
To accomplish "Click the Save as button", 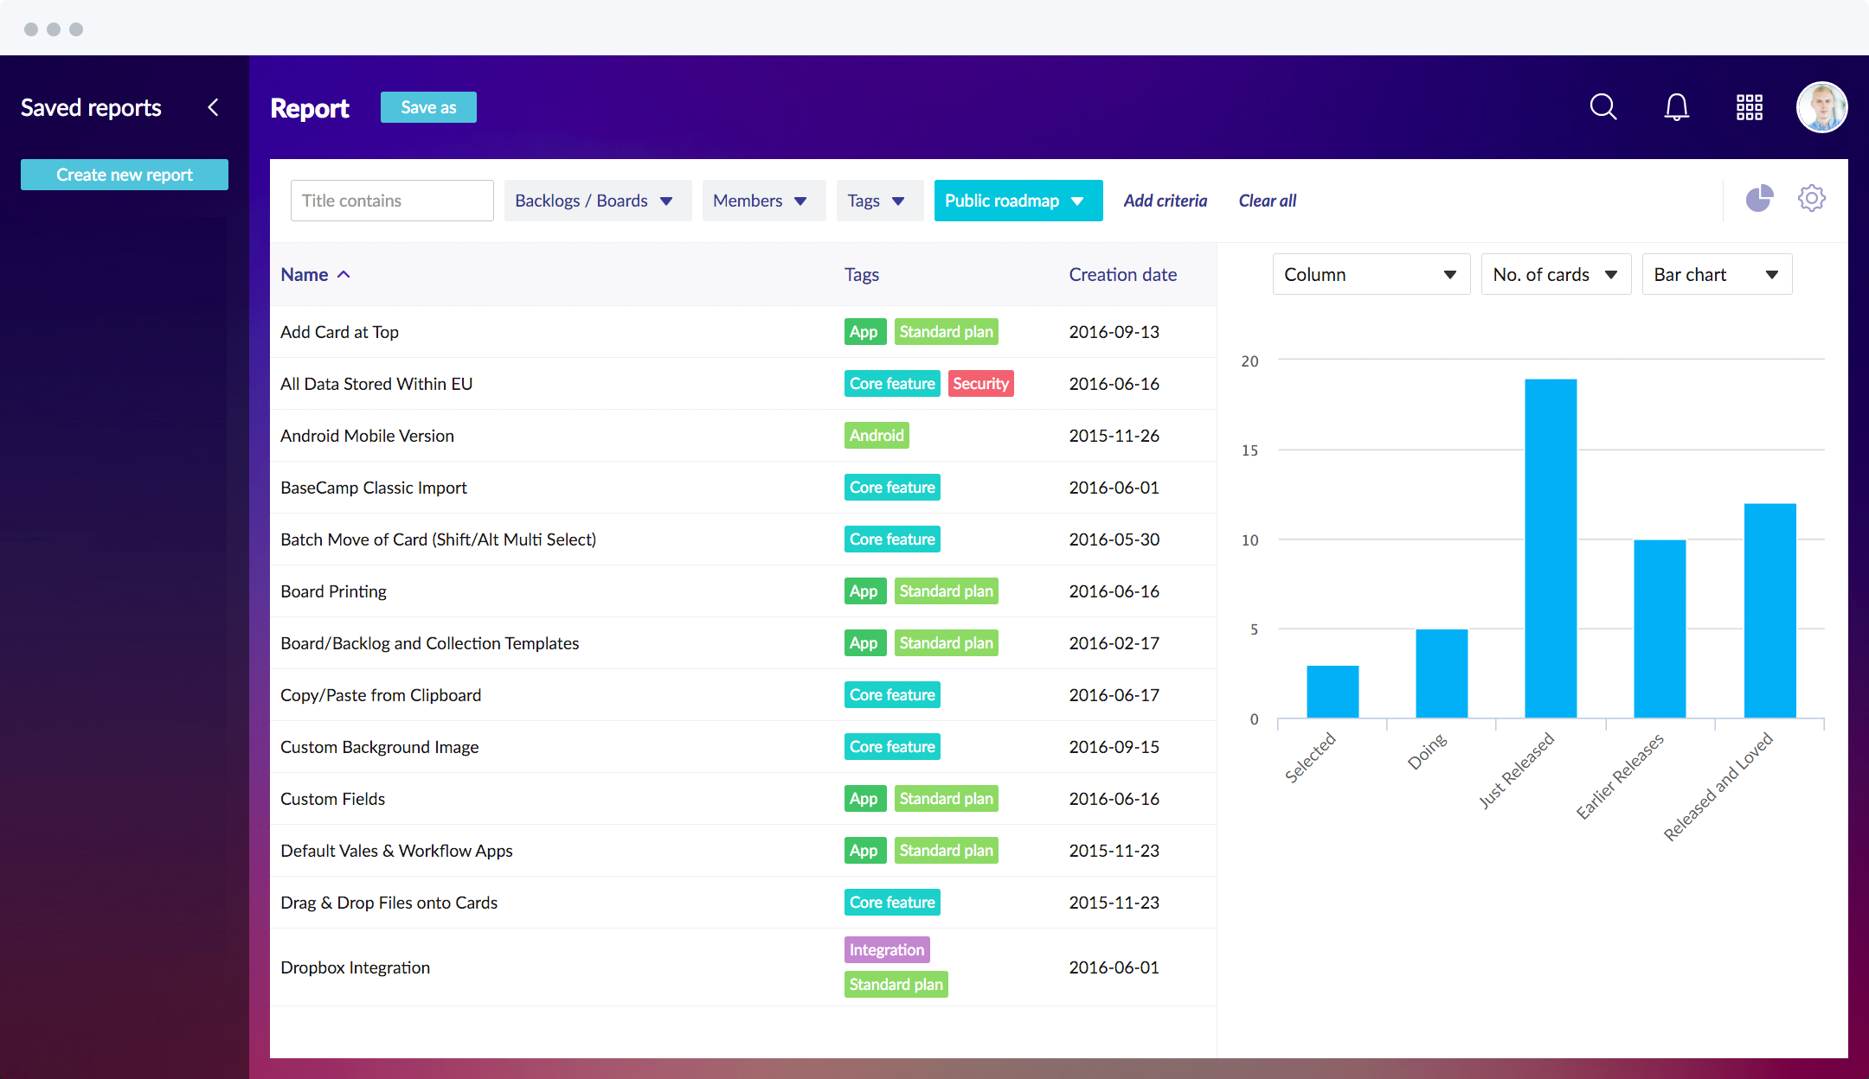I will (x=428, y=107).
